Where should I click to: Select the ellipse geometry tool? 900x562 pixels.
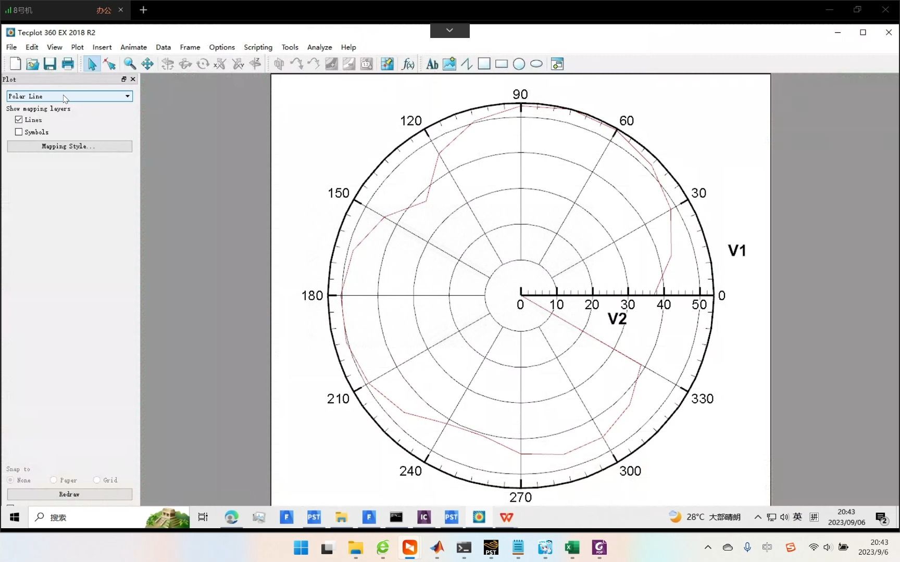(x=536, y=64)
